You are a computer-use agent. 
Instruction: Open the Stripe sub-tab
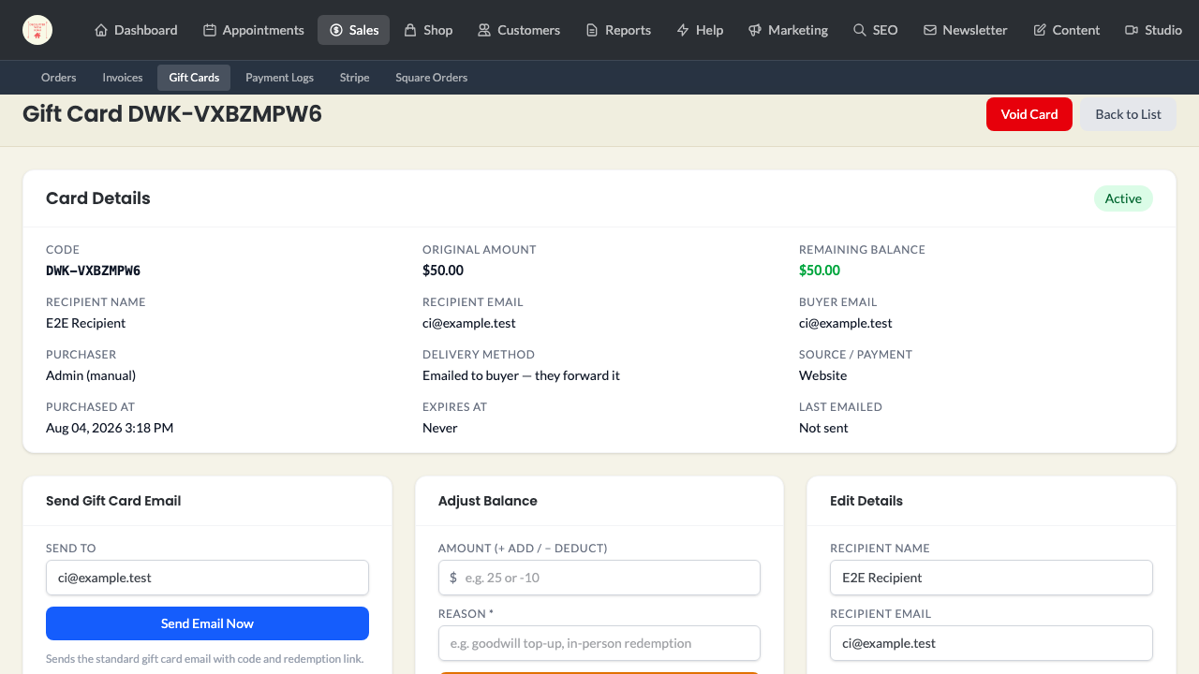click(x=354, y=78)
